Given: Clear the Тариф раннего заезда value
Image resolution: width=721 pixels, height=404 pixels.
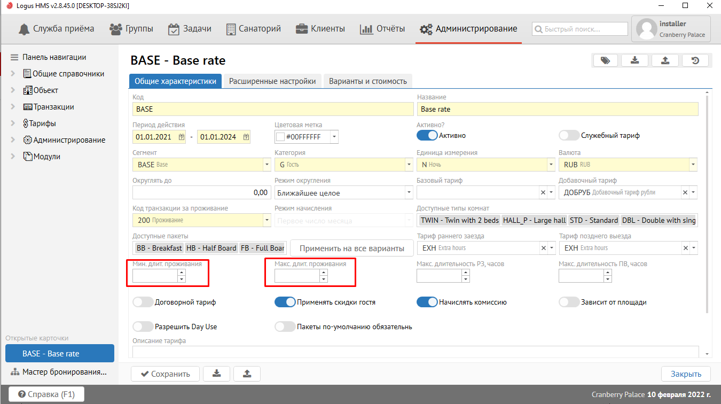Looking at the screenshot, I should tap(543, 248).
